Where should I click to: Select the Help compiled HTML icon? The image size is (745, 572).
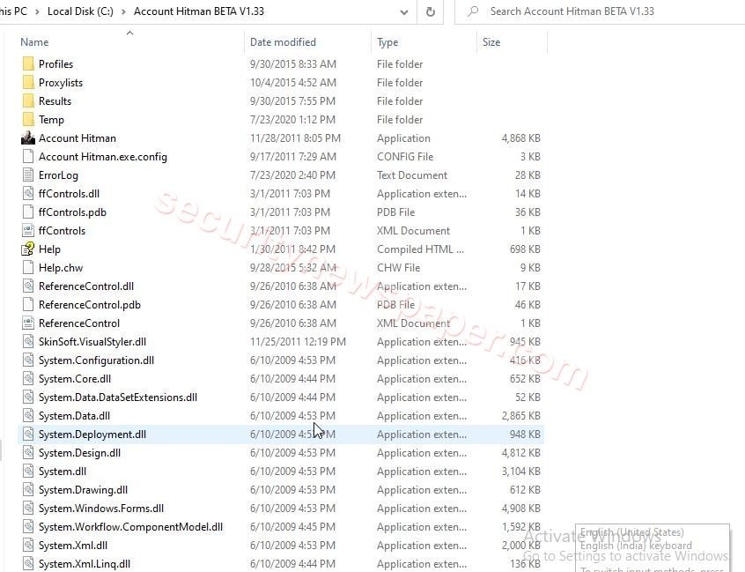pos(28,249)
